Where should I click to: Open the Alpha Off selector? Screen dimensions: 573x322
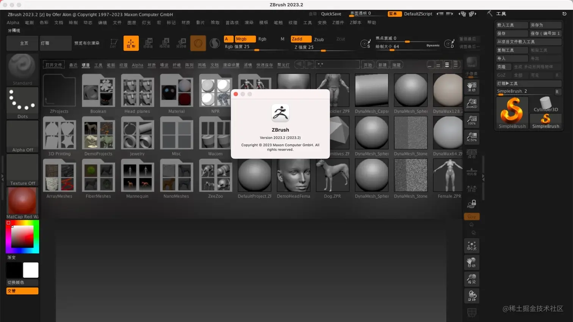point(22,136)
